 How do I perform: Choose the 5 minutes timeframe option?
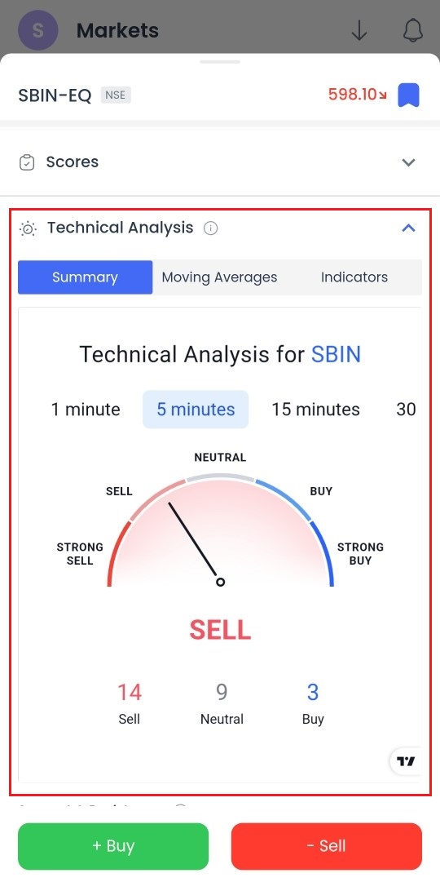pyautogui.click(x=196, y=410)
